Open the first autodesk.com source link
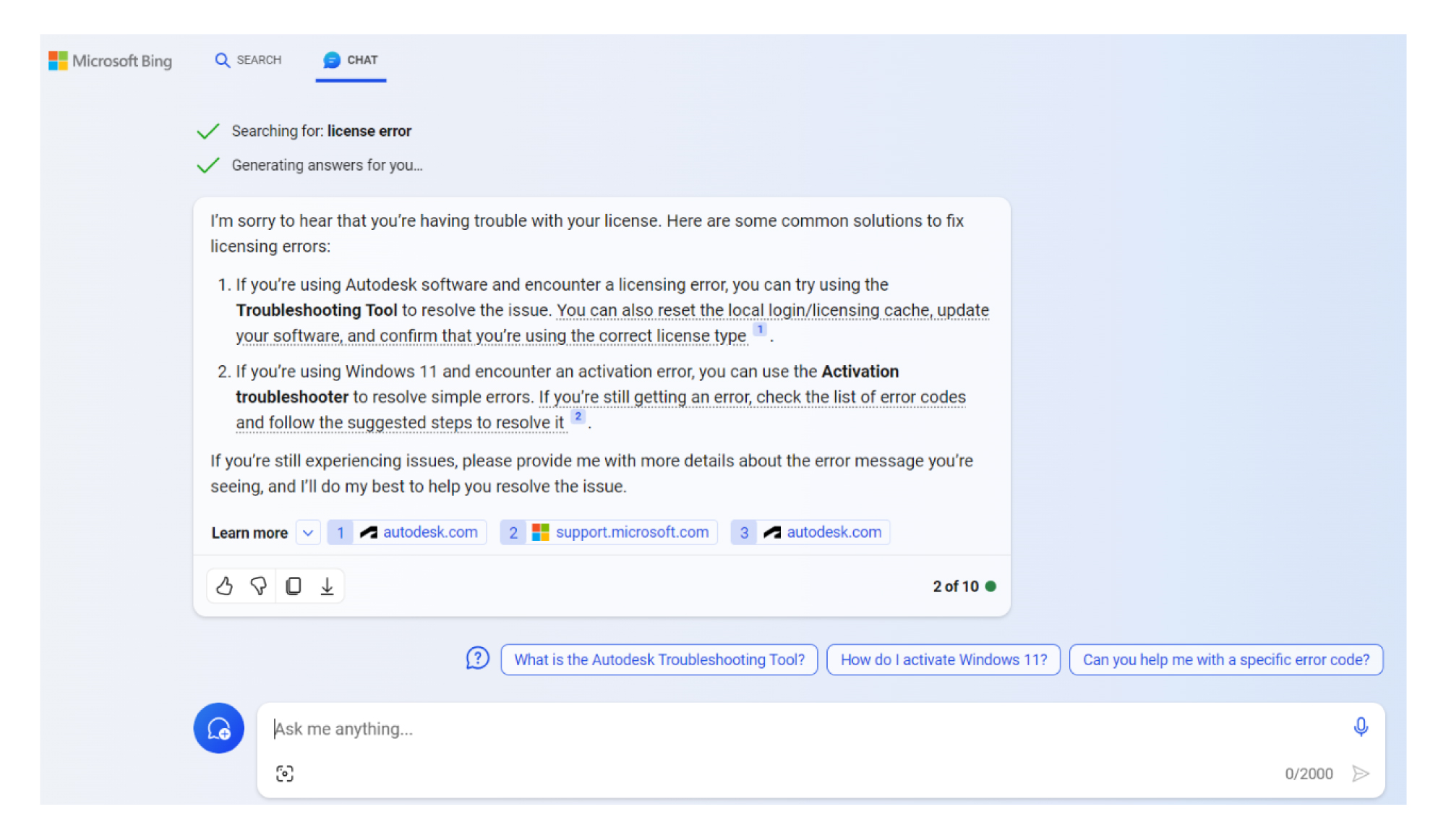Viewport: 1446px width, 838px height. tap(406, 533)
